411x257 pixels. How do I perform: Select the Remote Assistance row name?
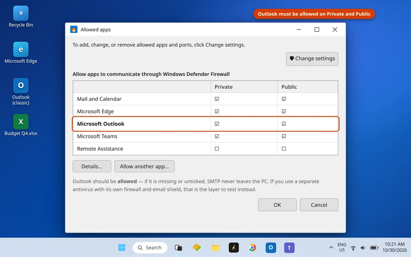tap(100, 149)
